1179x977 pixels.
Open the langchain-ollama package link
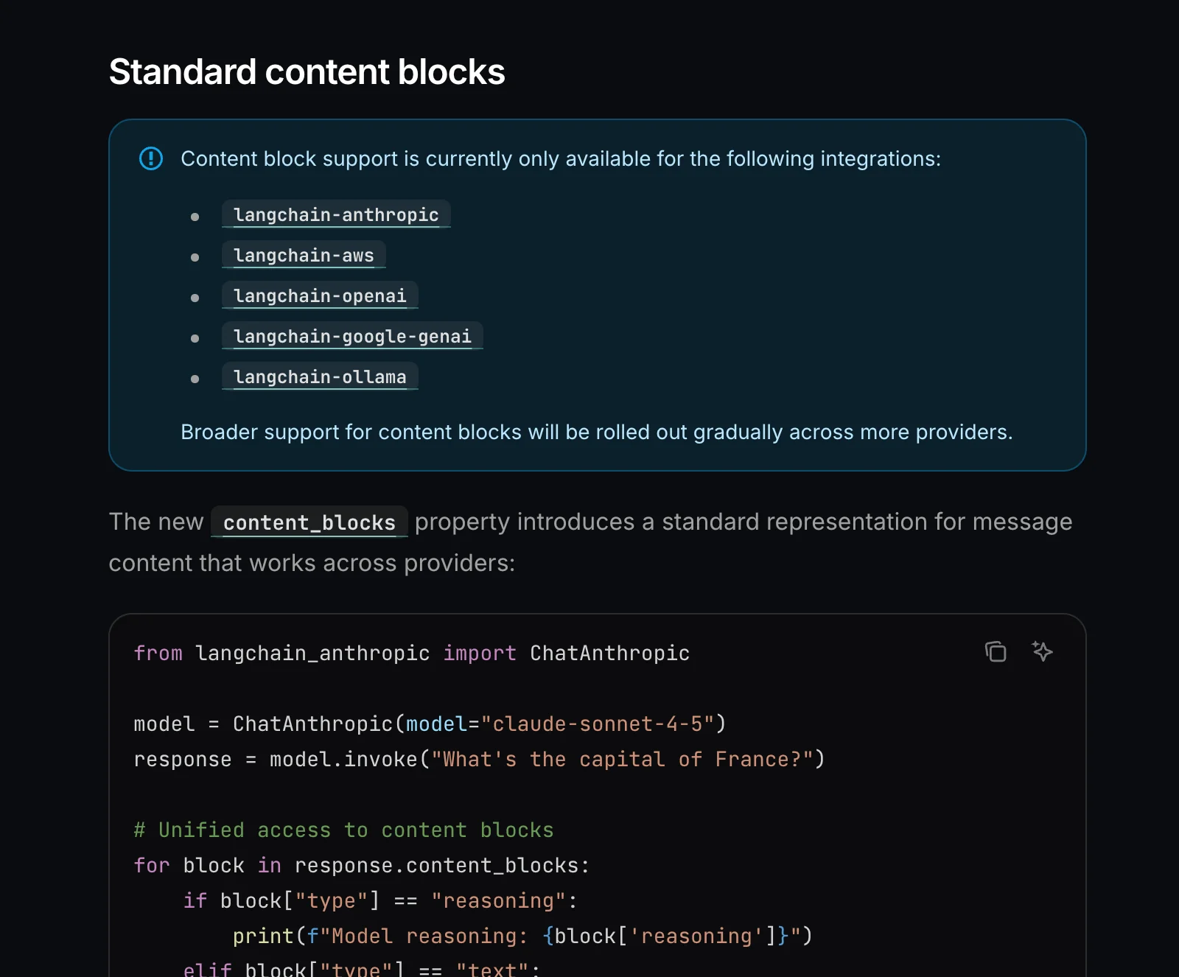coord(320,377)
